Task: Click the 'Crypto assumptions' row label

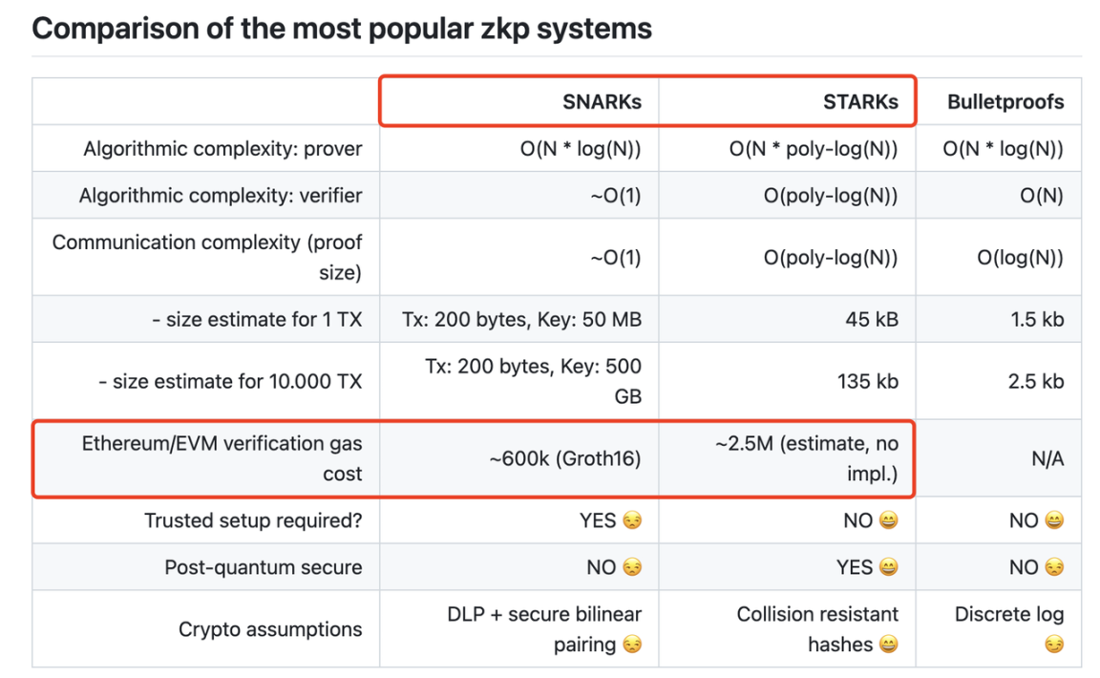Action: 270,629
